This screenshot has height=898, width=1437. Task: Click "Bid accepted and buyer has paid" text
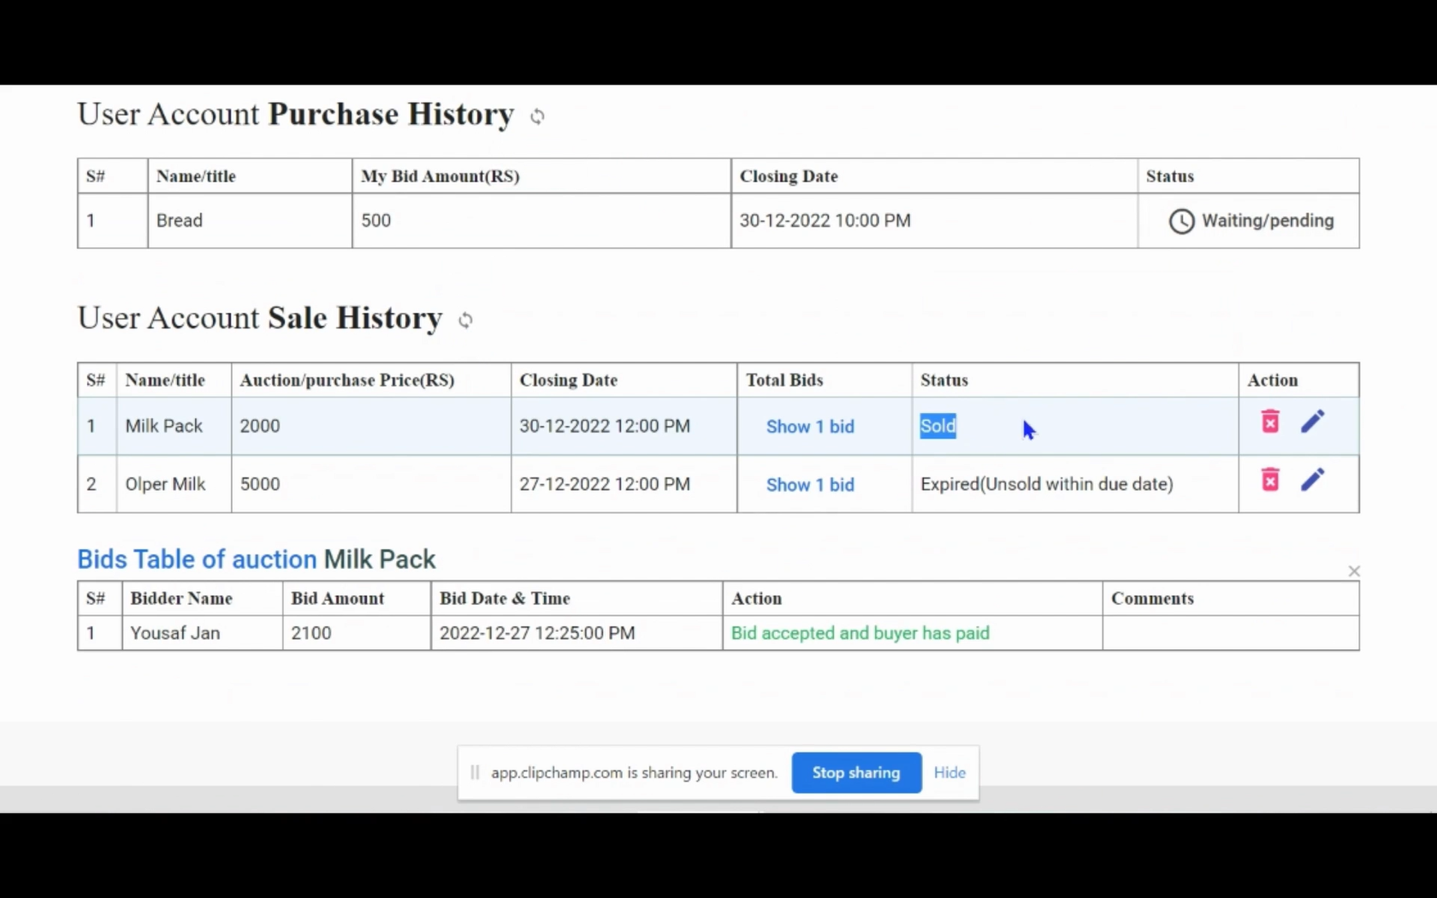[860, 634]
